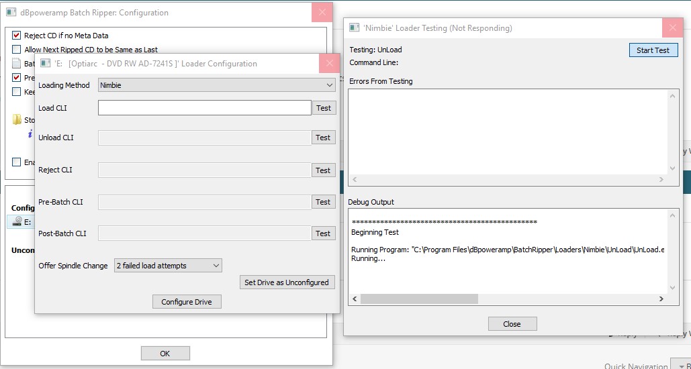Image resolution: width=691 pixels, height=369 pixels.
Task: Close the Batch Ripper Configuration window with X
Action: pos(322,12)
